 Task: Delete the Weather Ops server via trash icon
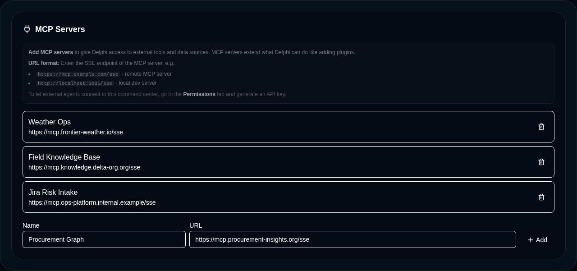pyautogui.click(x=541, y=127)
